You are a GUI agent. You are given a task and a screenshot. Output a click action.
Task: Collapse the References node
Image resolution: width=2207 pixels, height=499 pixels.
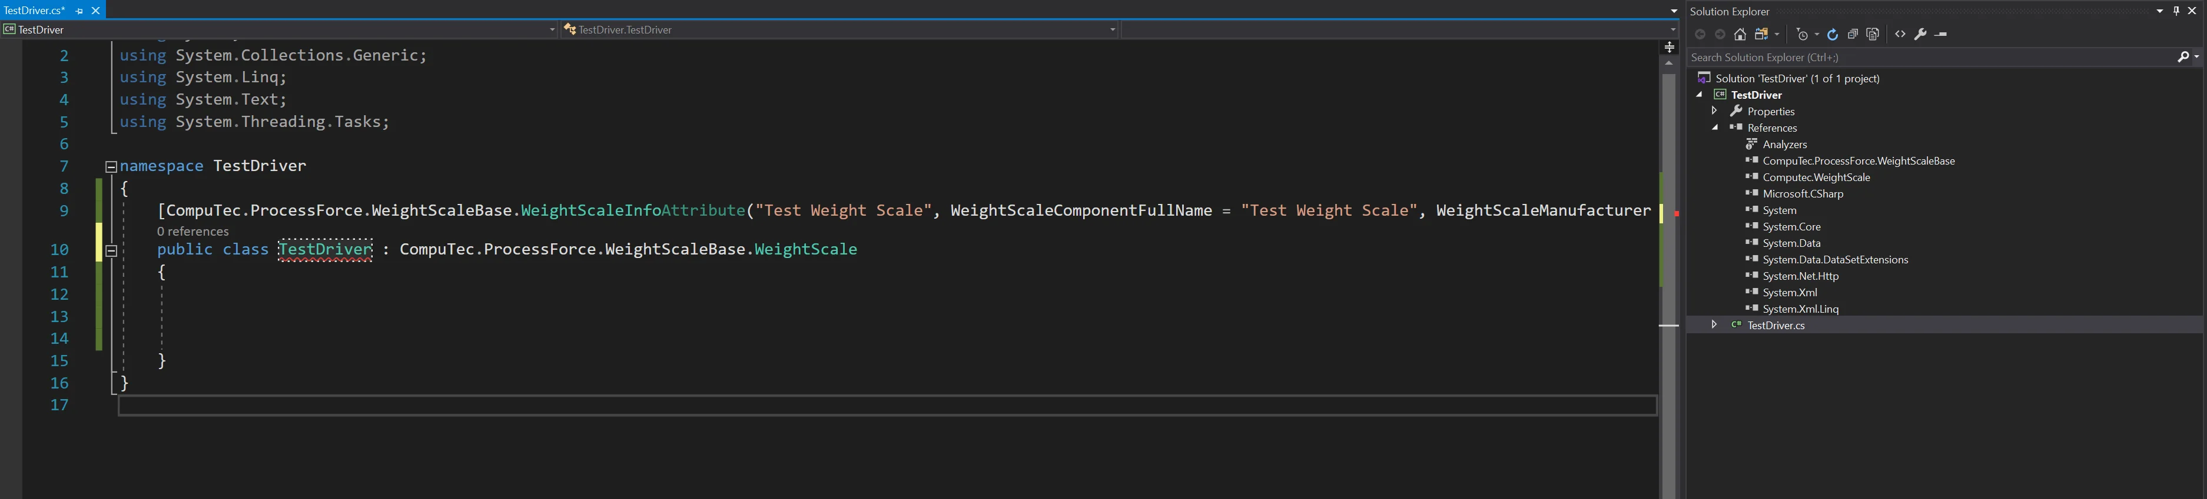click(x=1714, y=128)
